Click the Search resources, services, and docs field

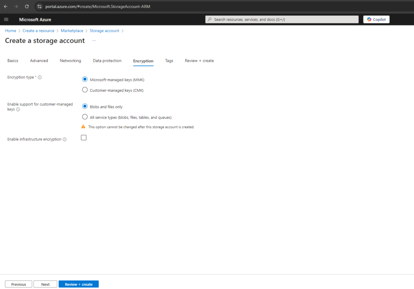(282, 19)
